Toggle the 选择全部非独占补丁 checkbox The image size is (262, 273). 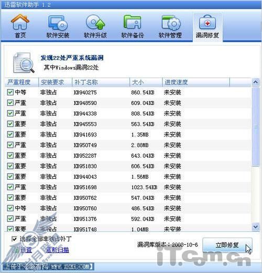coord(14,239)
